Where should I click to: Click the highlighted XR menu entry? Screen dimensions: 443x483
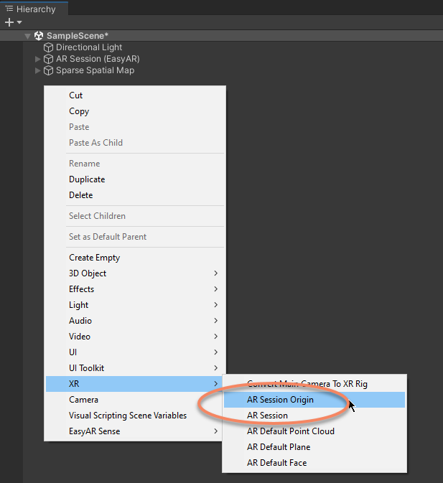(135, 384)
